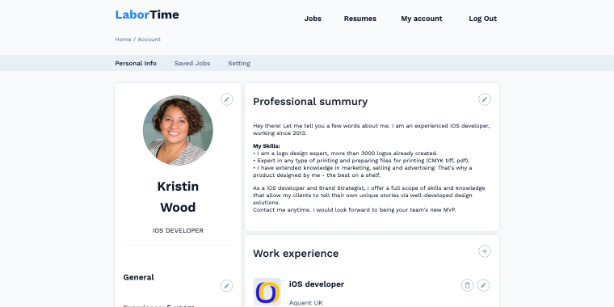Open the Jobs menu item
This screenshot has height=307, width=614.
(x=313, y=19)
